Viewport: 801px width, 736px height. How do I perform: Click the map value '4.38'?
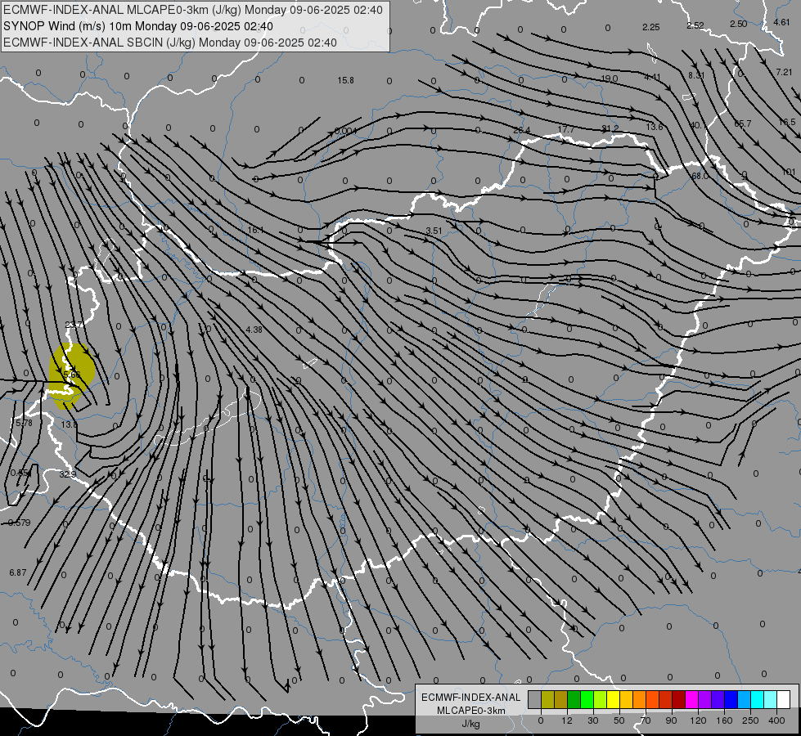pyautogui.click(x=254, y=330)
